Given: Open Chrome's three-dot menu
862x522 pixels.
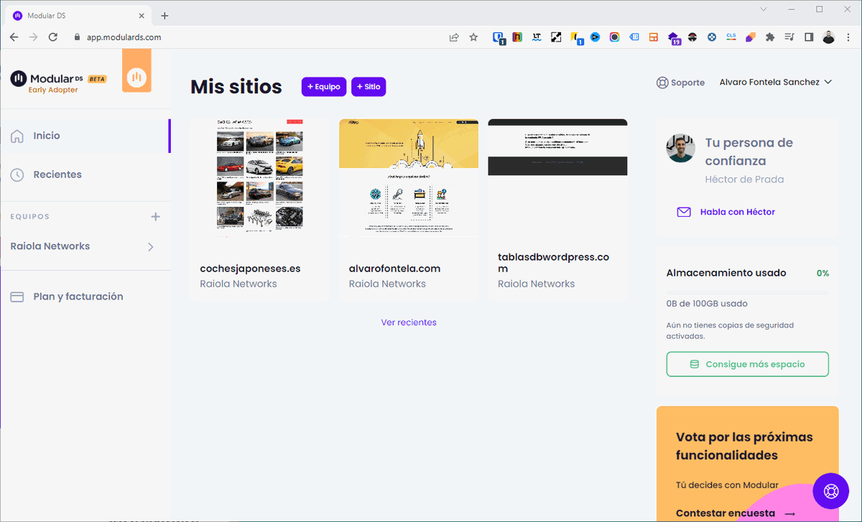Looking at the screenshot, I should click(848, 37).
